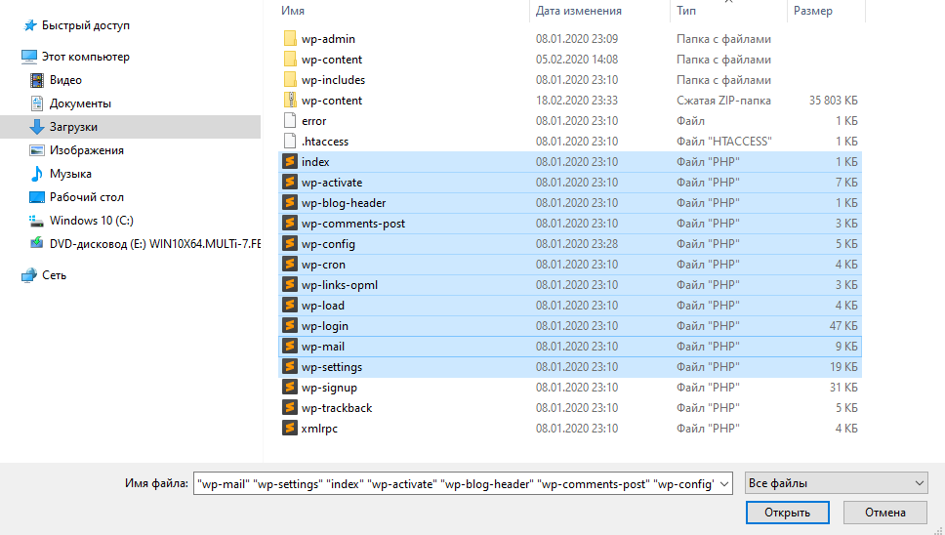Open Быстрый доступ in the sidebar

point(85,25)
